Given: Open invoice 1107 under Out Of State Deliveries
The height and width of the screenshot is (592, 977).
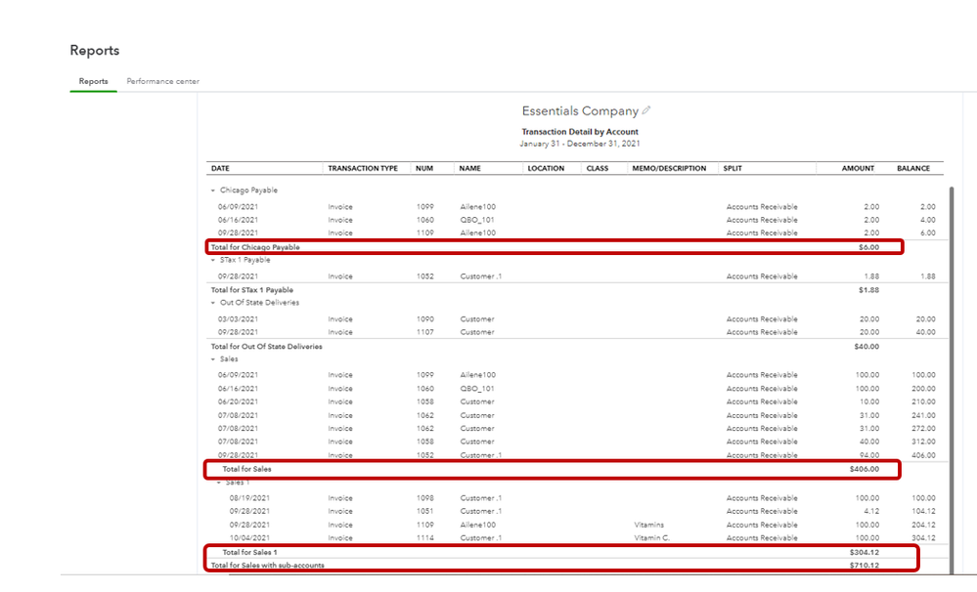Looking at the screenshot, I should (576, 332).
